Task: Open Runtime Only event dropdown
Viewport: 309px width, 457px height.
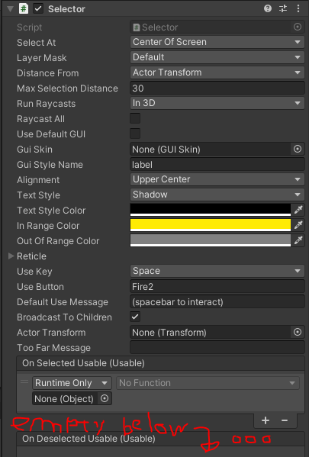Action: [72, 383]
